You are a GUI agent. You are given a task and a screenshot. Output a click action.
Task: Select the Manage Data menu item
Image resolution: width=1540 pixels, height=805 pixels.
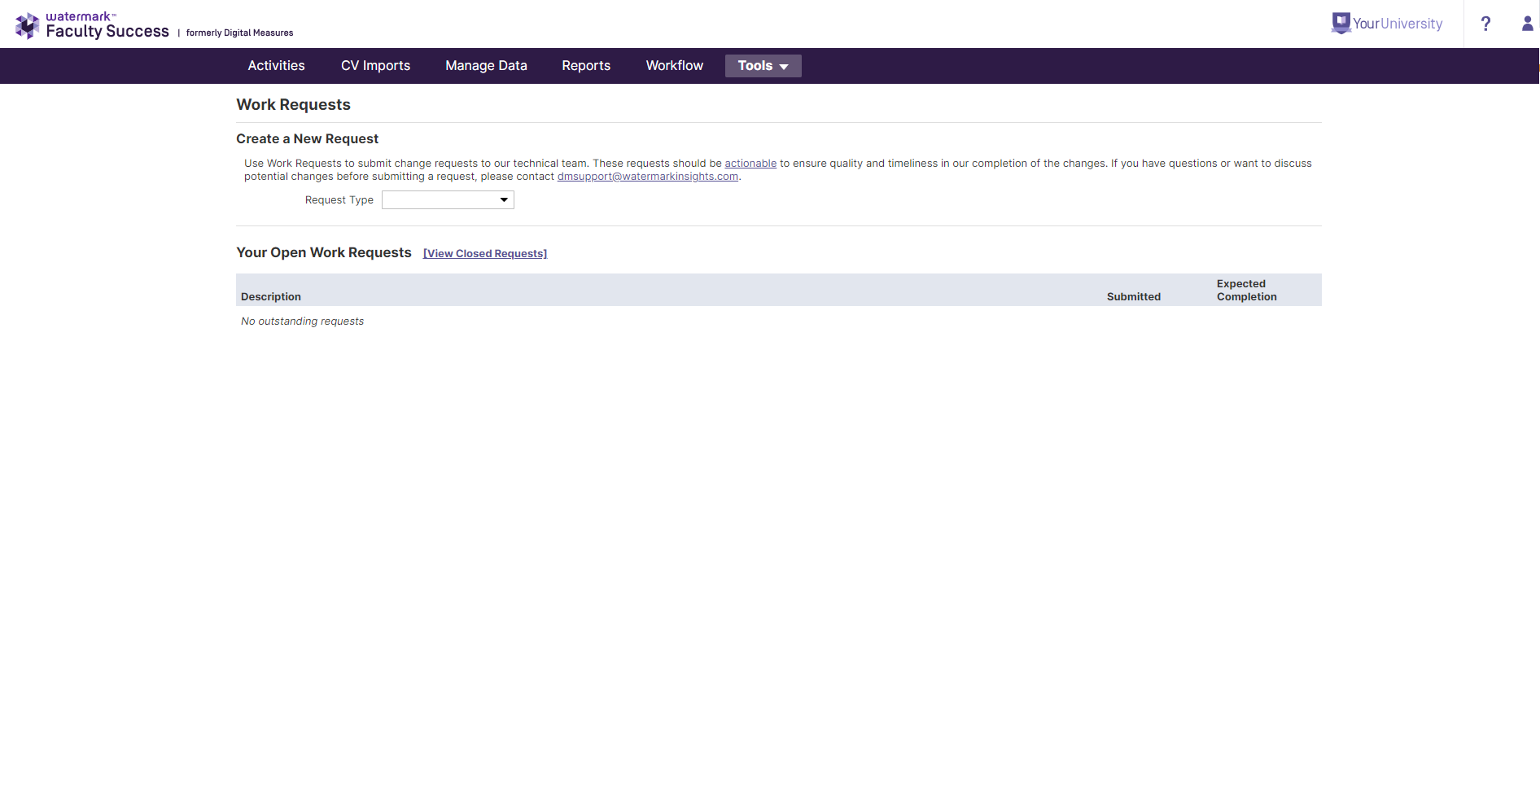click(485, 65)
